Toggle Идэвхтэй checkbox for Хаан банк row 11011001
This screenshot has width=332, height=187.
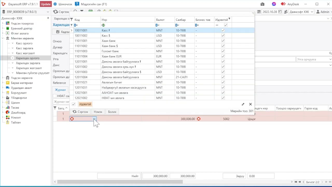pyautogui.click(x=223, y=41)
